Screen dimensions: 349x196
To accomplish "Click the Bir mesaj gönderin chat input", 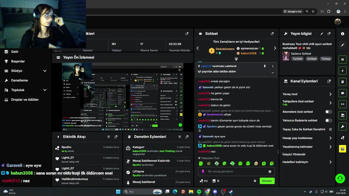I will coord(236,171).
